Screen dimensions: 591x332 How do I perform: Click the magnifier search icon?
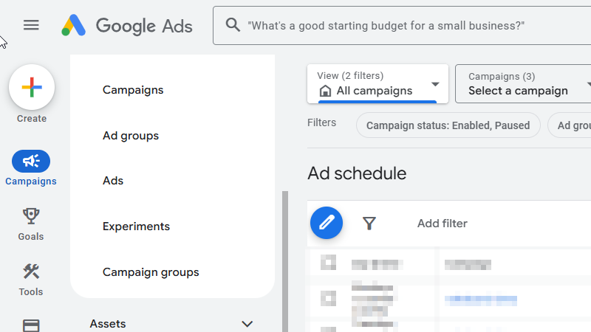tap(233, 25)
